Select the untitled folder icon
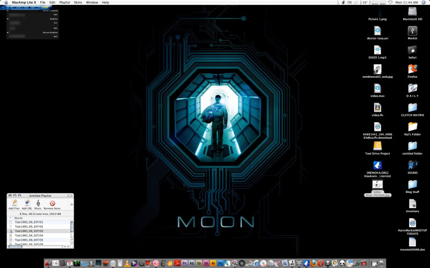The width and height of the screenshot is (430, 268). point(412,146)
